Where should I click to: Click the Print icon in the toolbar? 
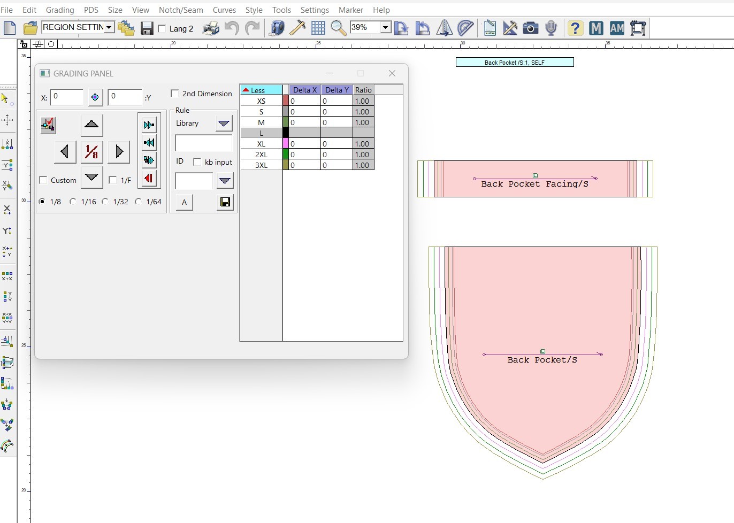point(211,28)
